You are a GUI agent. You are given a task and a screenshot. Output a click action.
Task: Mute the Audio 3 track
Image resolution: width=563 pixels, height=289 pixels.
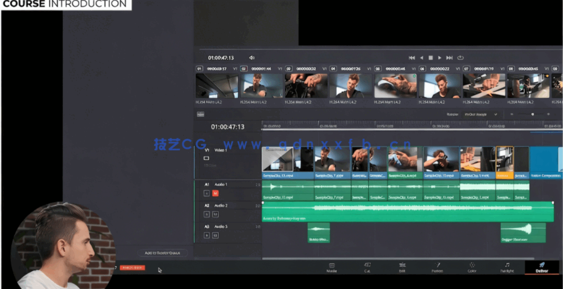(x=216, y=235)
